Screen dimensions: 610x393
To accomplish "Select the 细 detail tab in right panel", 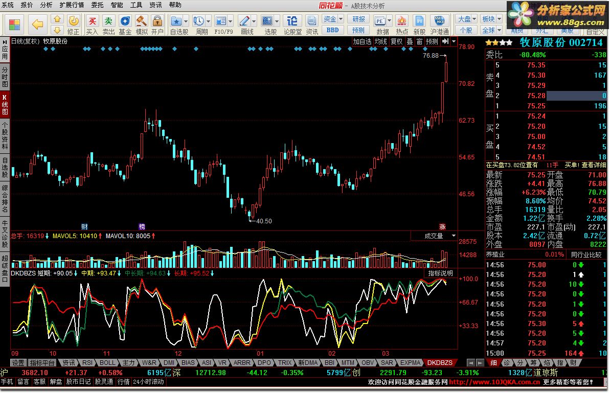I will (493, 363).
